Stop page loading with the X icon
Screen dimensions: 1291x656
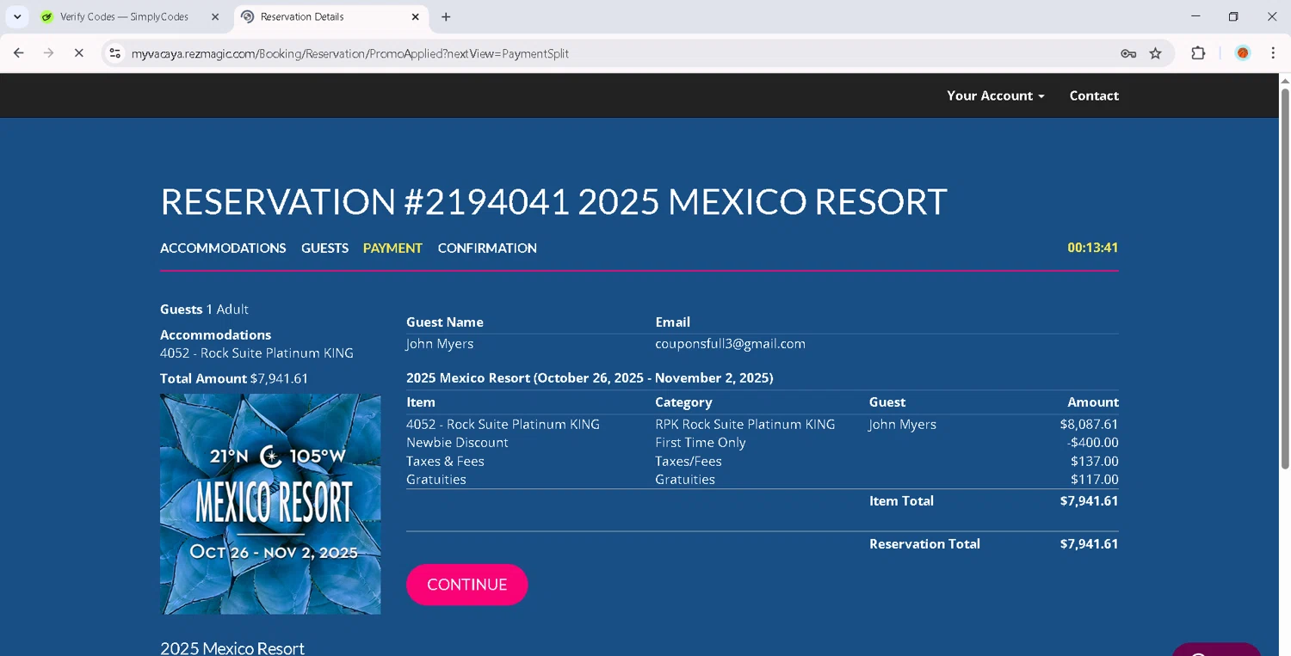pyautogui.click(x=78, y=53)
